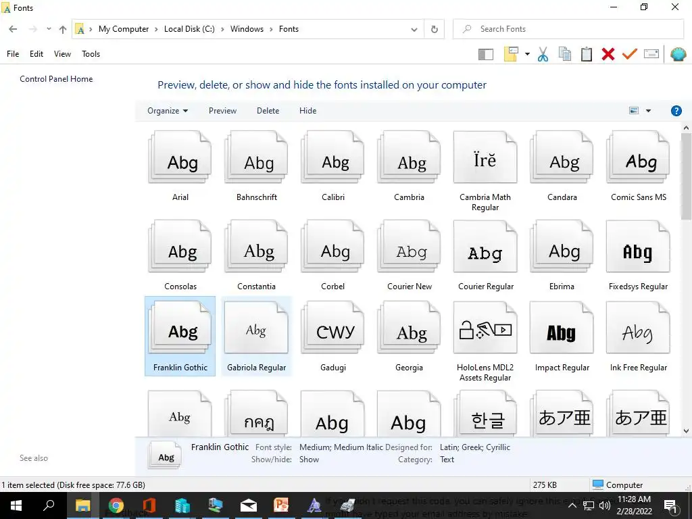Expand the folder options toolbar dropdown arrow

pyautogui.click(x=527, y=54)
